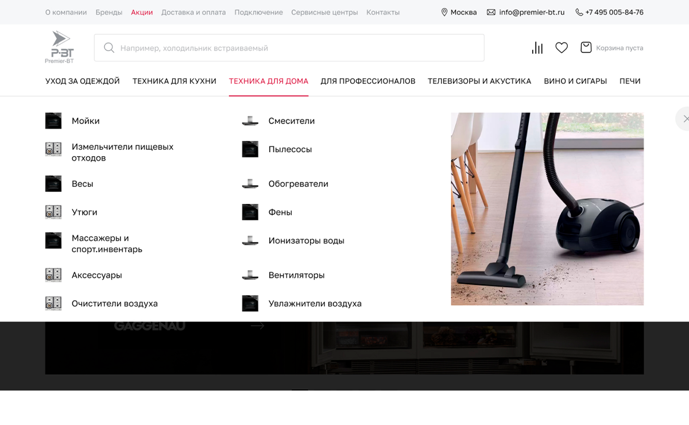Click the icon next to Фены
This screenshot has width=689, height=425.
250,212
